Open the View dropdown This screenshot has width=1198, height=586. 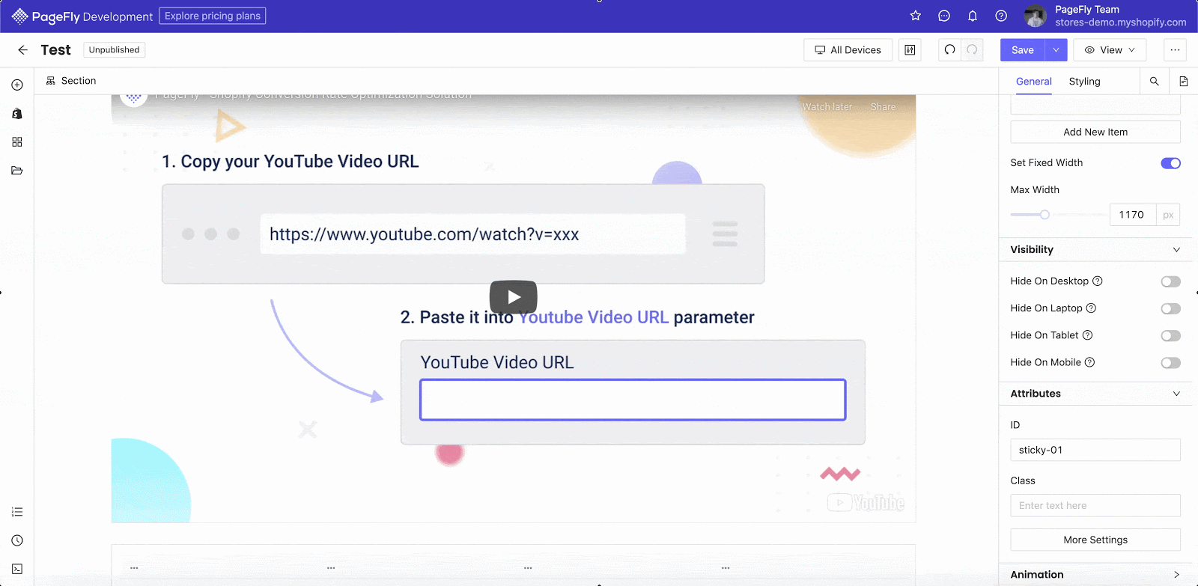point(1110,50)
